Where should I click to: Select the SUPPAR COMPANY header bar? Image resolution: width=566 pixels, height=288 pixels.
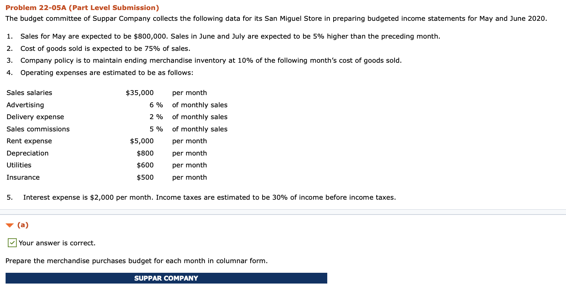click(167, 278)
